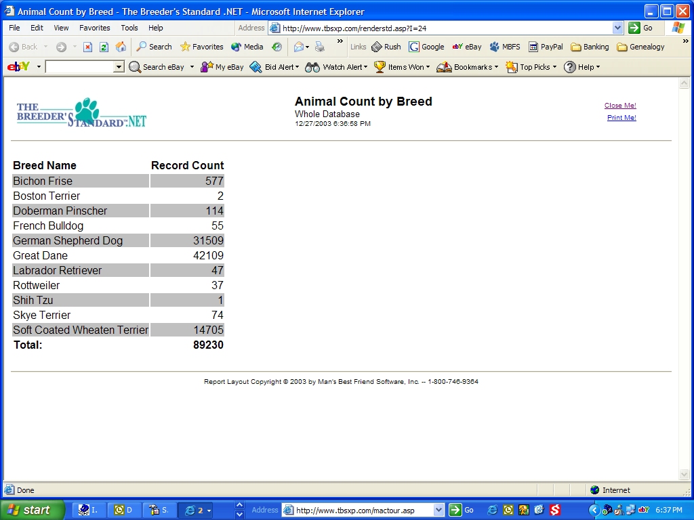
Task: Click the Windows Start button
Action: (32, 510)
